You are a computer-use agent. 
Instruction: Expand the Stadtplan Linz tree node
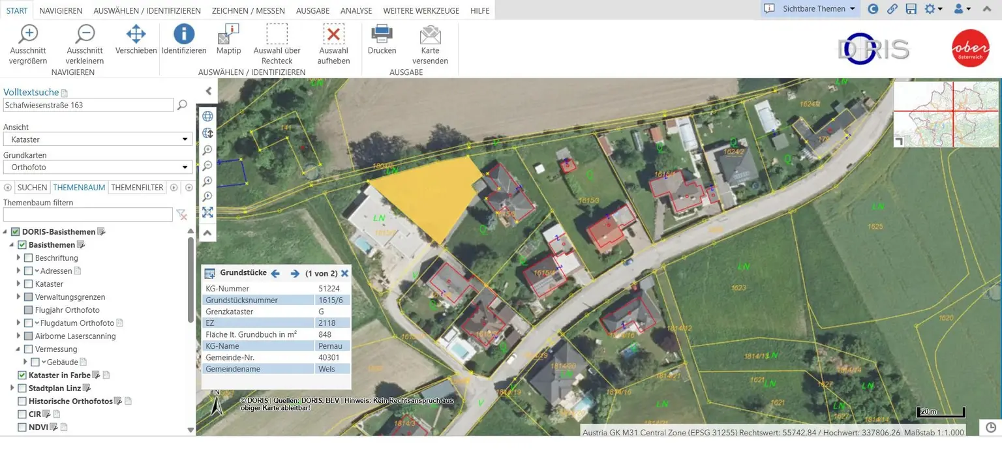click(x=12, y=388)
